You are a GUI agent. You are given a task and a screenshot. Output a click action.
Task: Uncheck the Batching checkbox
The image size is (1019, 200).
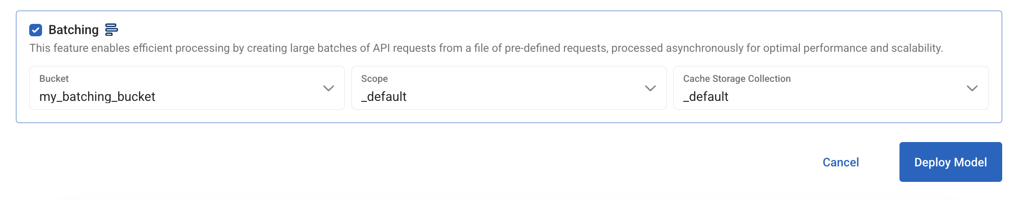click(x=35, y=30)
